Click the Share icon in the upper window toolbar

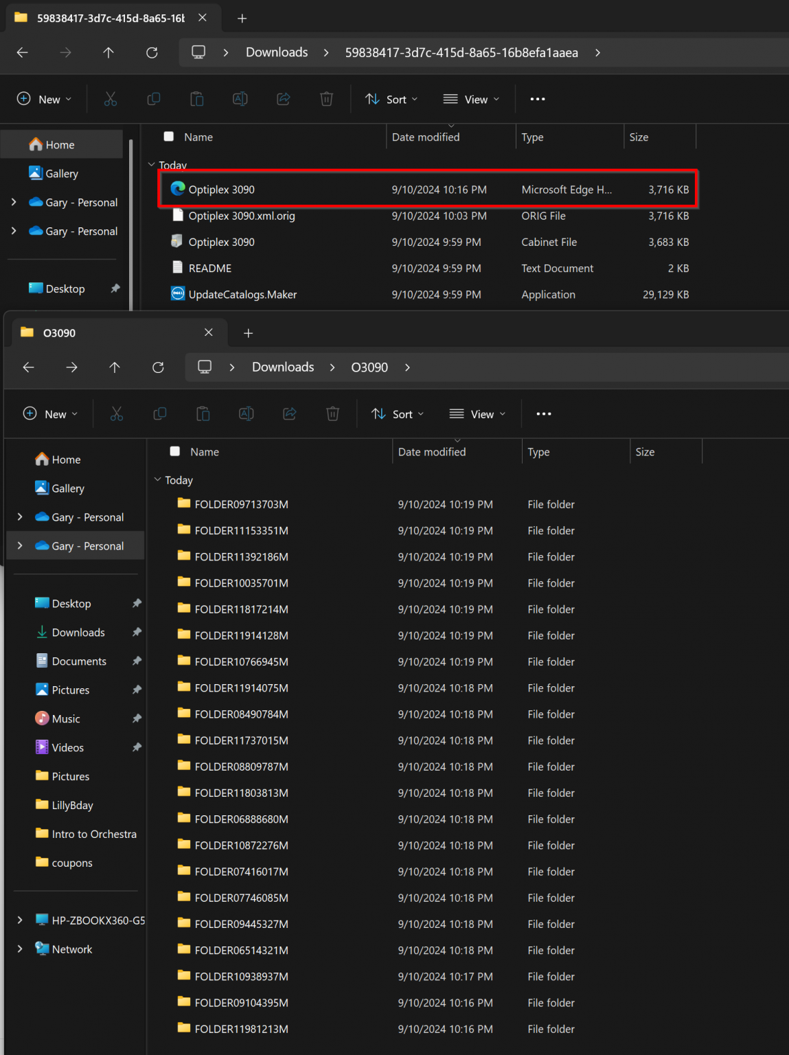tap(284, 100)
